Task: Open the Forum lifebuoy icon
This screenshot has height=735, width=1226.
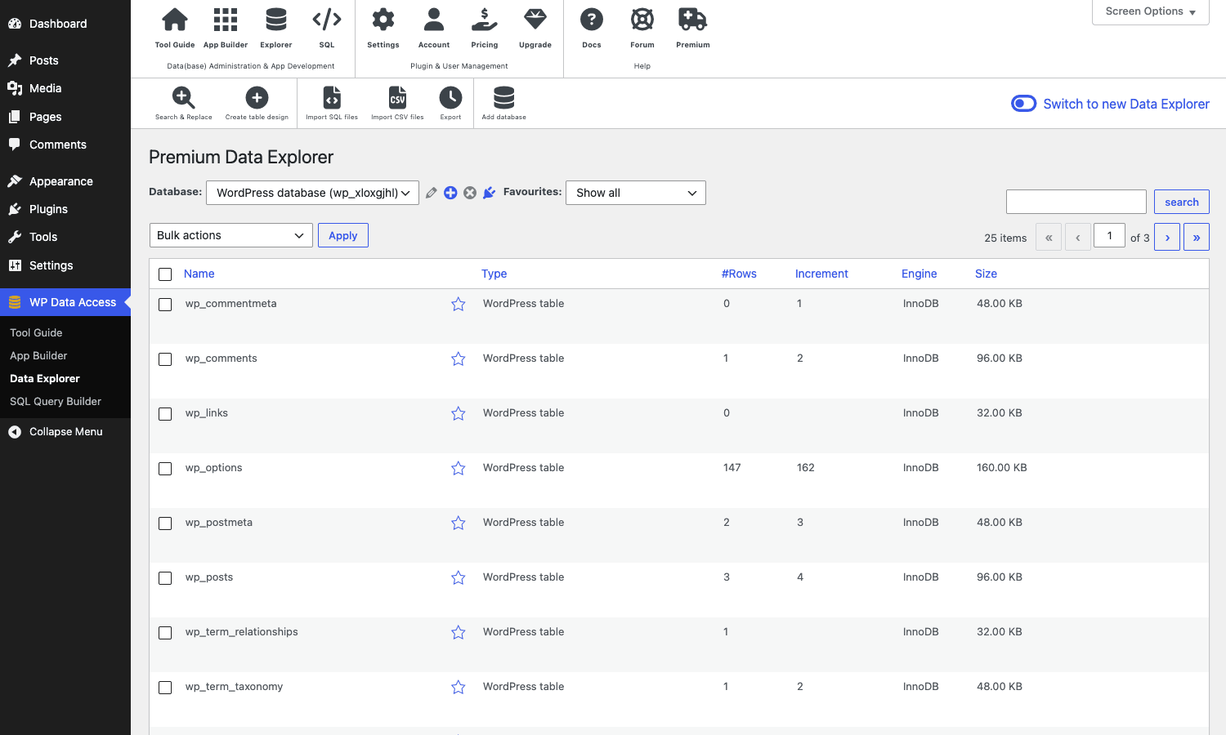Action: point(642,20)
